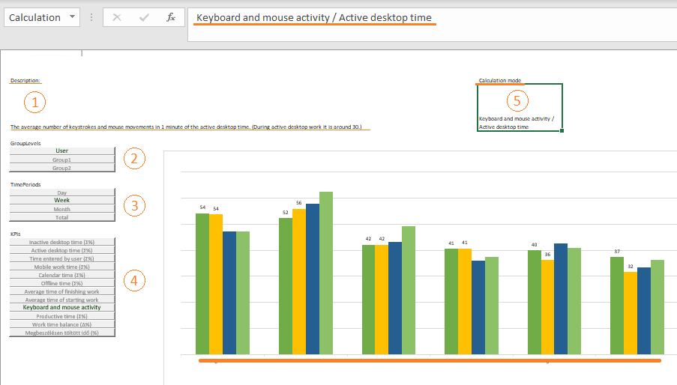677x385 pixels.
Task: Expand the Name Box dropdown arrow
Action: coord(72,17)
